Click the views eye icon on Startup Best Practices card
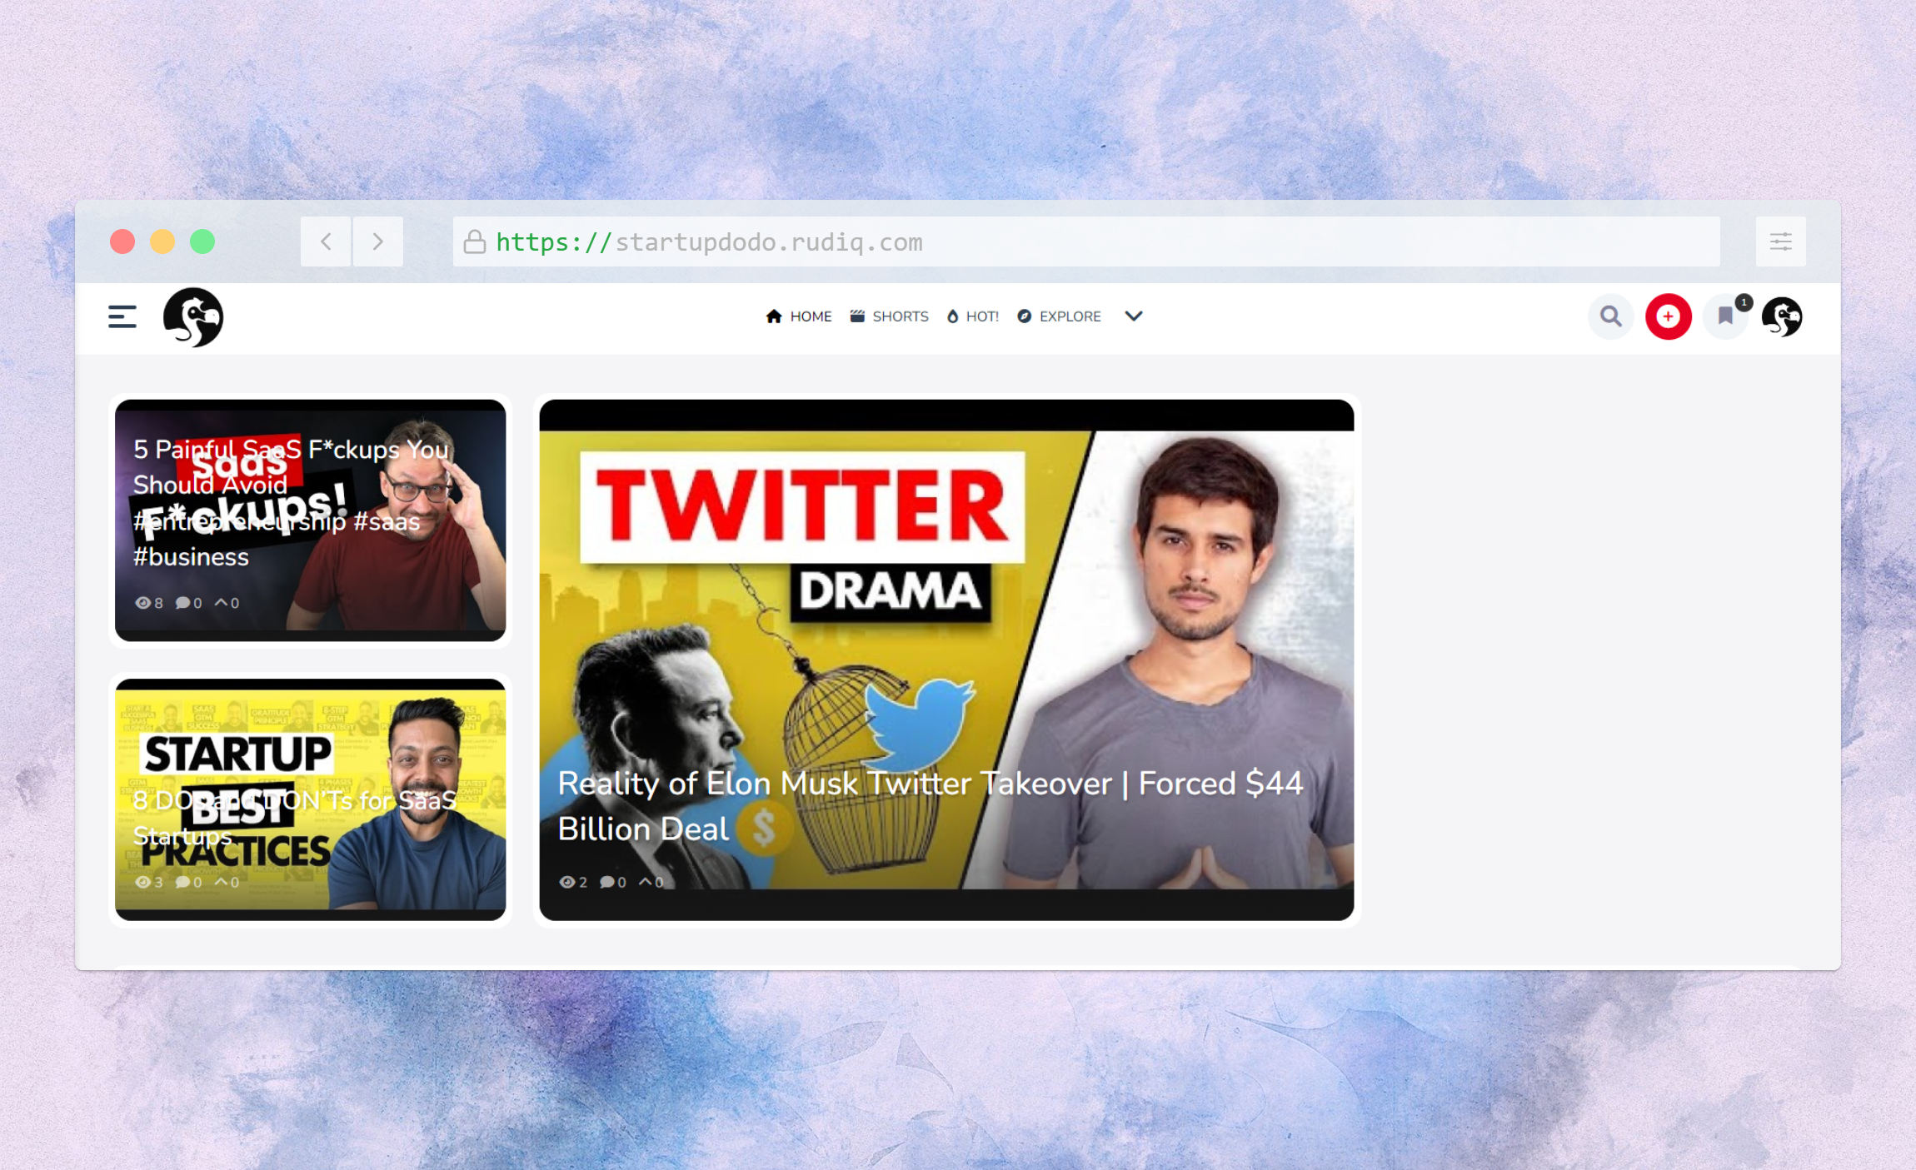The height and width of the screenshot is (1170, 1916). (143, 882)
